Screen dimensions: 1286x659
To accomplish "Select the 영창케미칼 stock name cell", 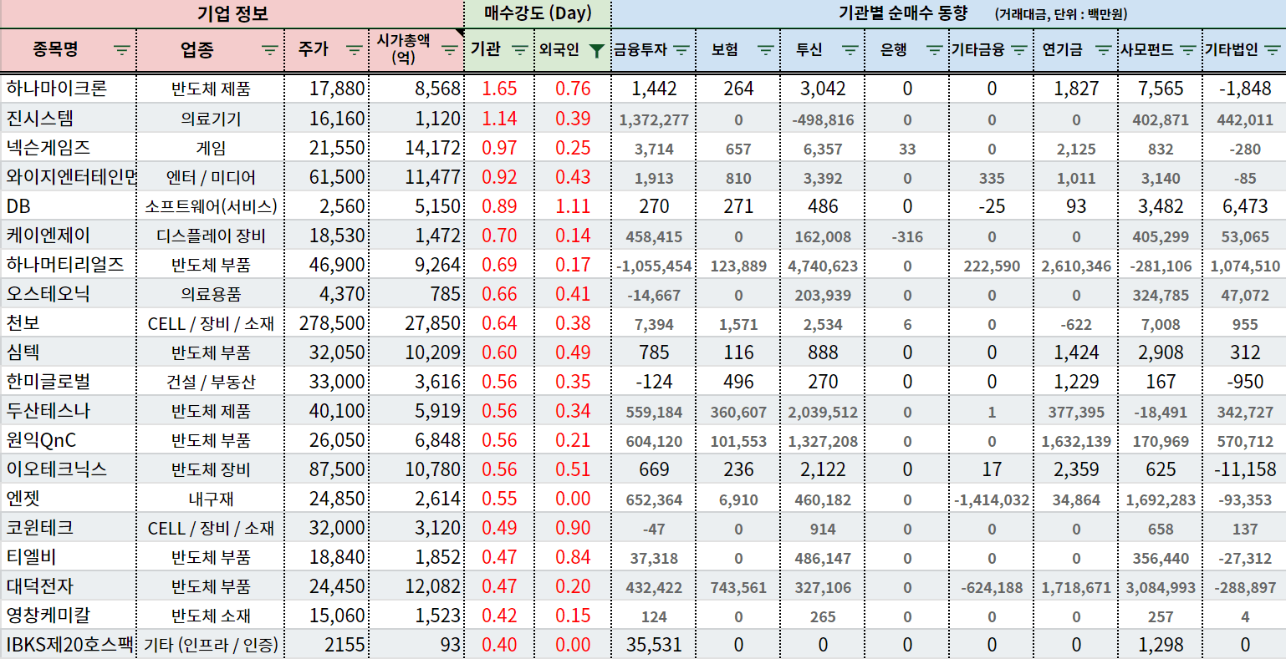I will coord(68,615).
